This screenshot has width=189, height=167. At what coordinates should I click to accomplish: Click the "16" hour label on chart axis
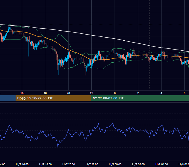pyautogui.click(x=22, y=93)
